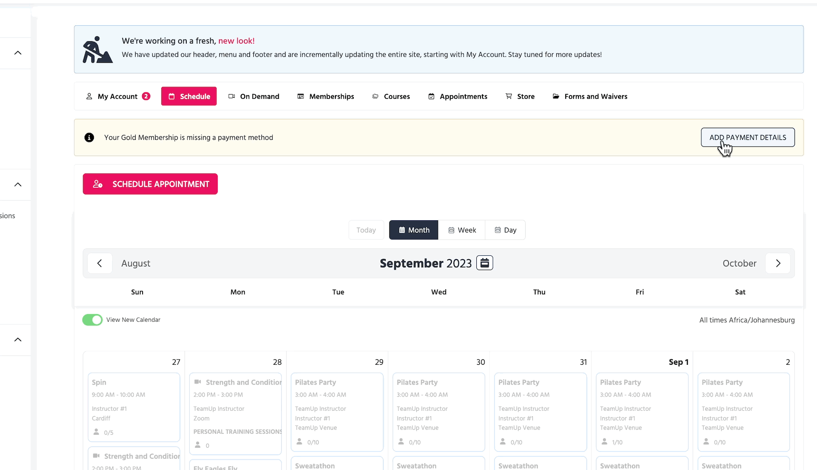
Task: Open the Memberships tab
Action: click(x=326, y=96)
